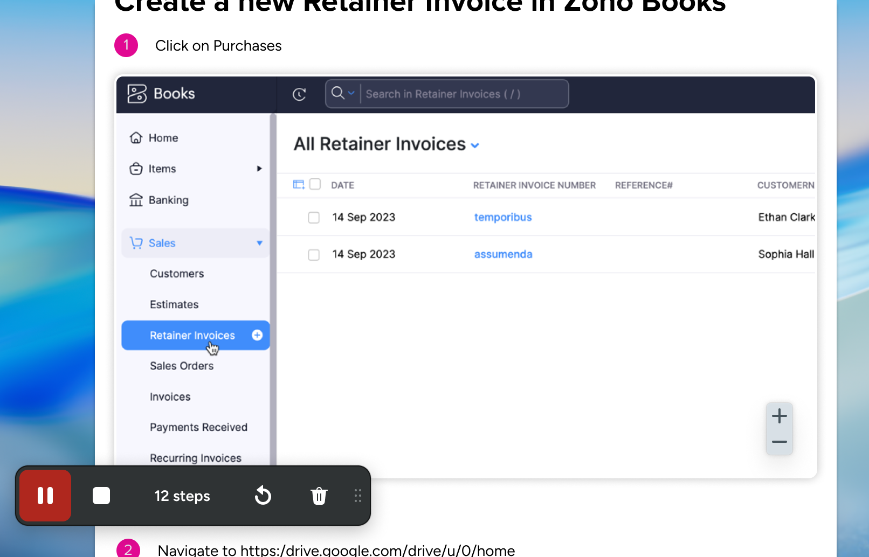Click the zoom in plus button
Screen dimensions: 869x557
pos(780,416)
